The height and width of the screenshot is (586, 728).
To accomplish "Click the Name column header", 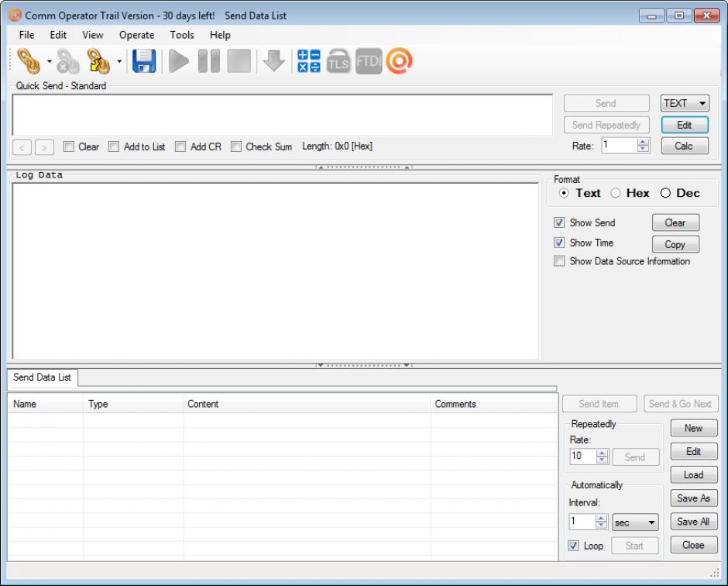I will 46,404.
